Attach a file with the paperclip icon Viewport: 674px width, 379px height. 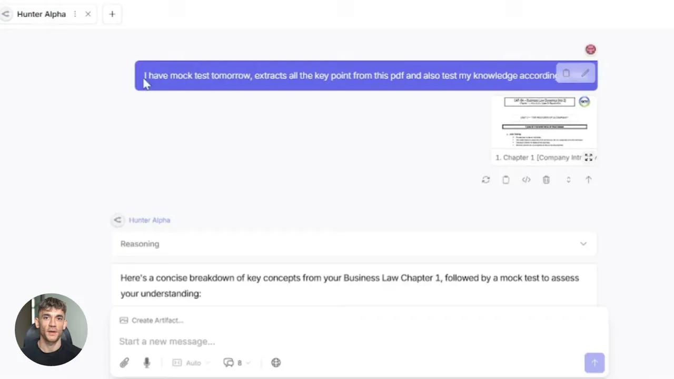pos(124,363)
